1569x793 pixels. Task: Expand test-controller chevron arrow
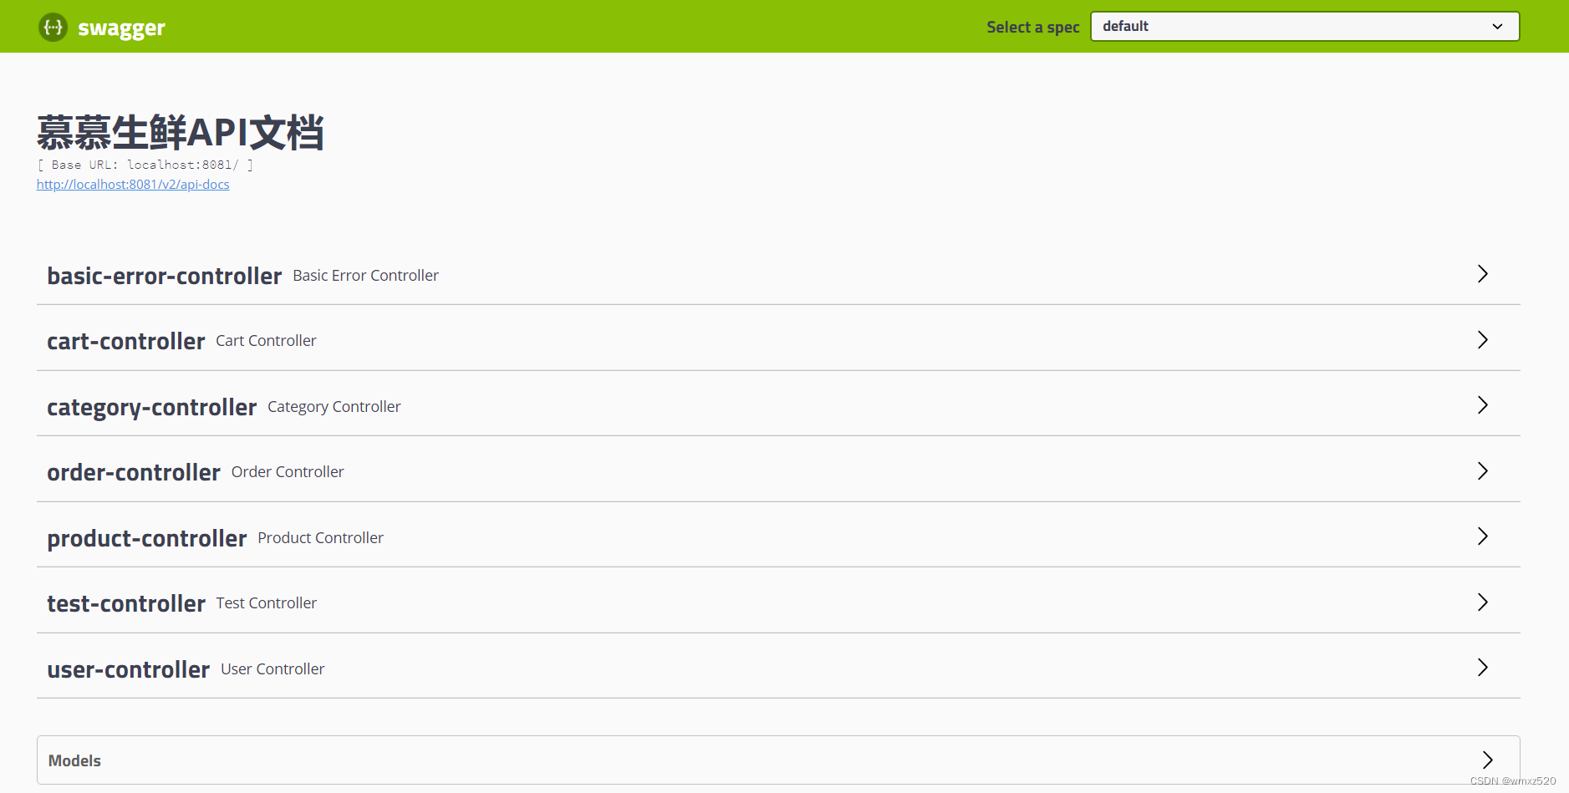tap(1482, 602)
